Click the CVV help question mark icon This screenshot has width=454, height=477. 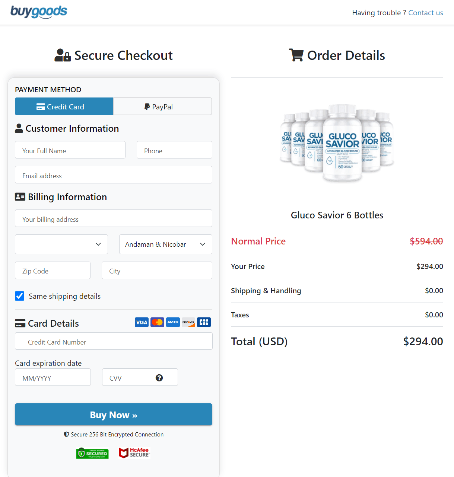159,378
